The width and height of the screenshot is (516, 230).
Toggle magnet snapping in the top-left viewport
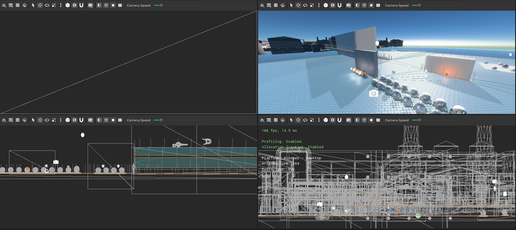(81, 5)
